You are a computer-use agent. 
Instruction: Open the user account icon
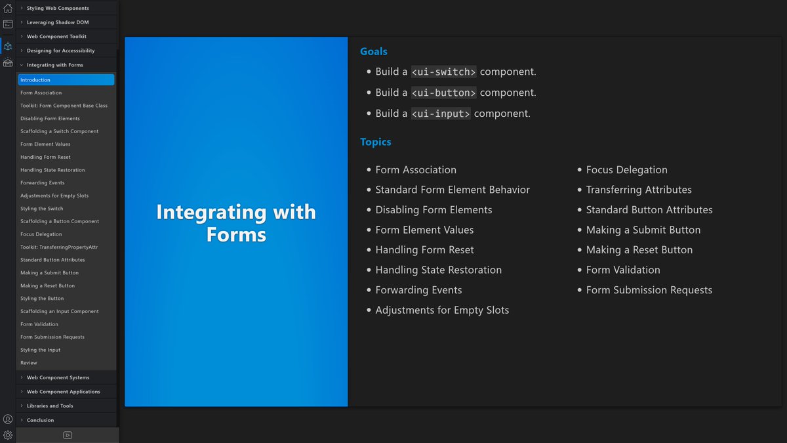(8, 419)
